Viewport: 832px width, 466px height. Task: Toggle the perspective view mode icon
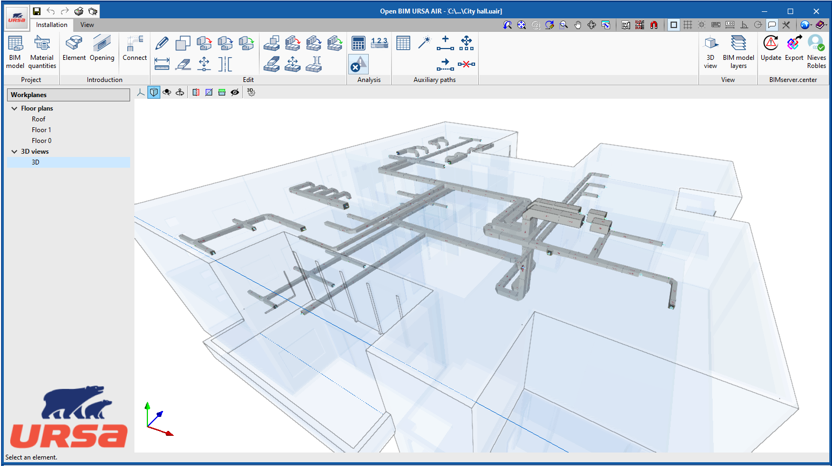[154, 92]
